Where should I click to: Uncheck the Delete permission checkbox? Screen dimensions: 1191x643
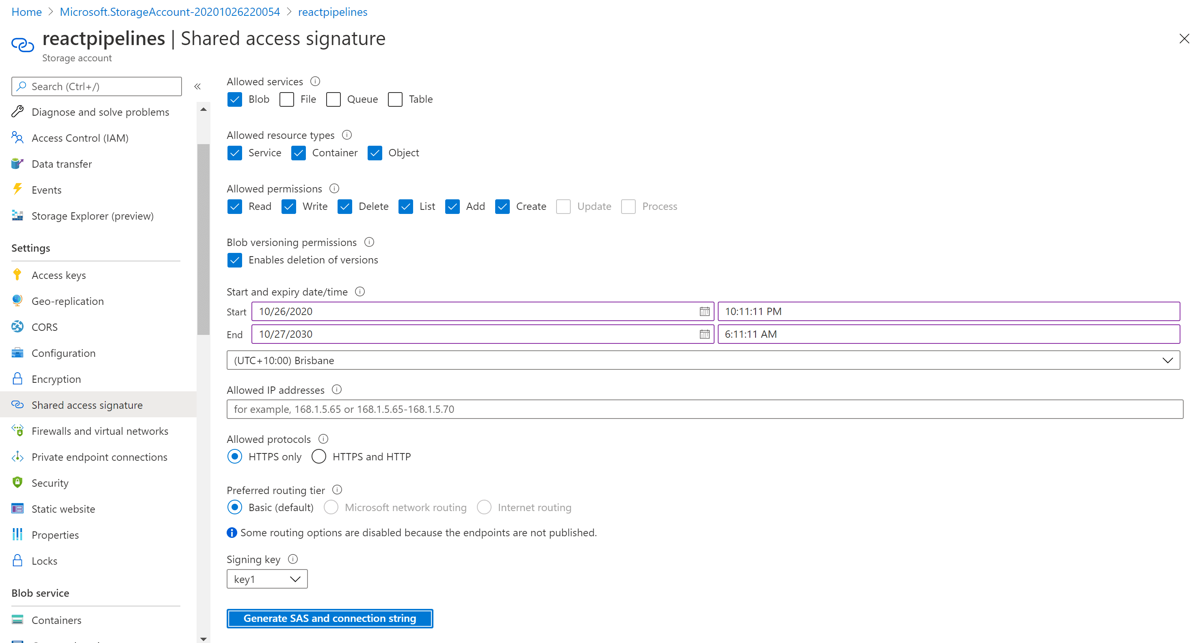345,207
